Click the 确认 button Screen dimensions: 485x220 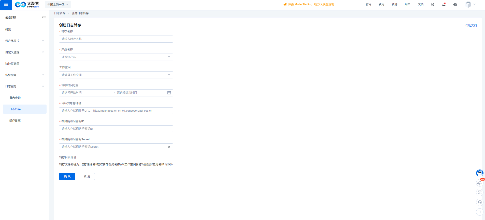[67, 176]
